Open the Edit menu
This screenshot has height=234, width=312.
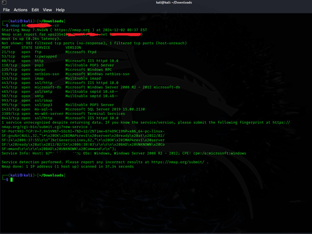35,10
